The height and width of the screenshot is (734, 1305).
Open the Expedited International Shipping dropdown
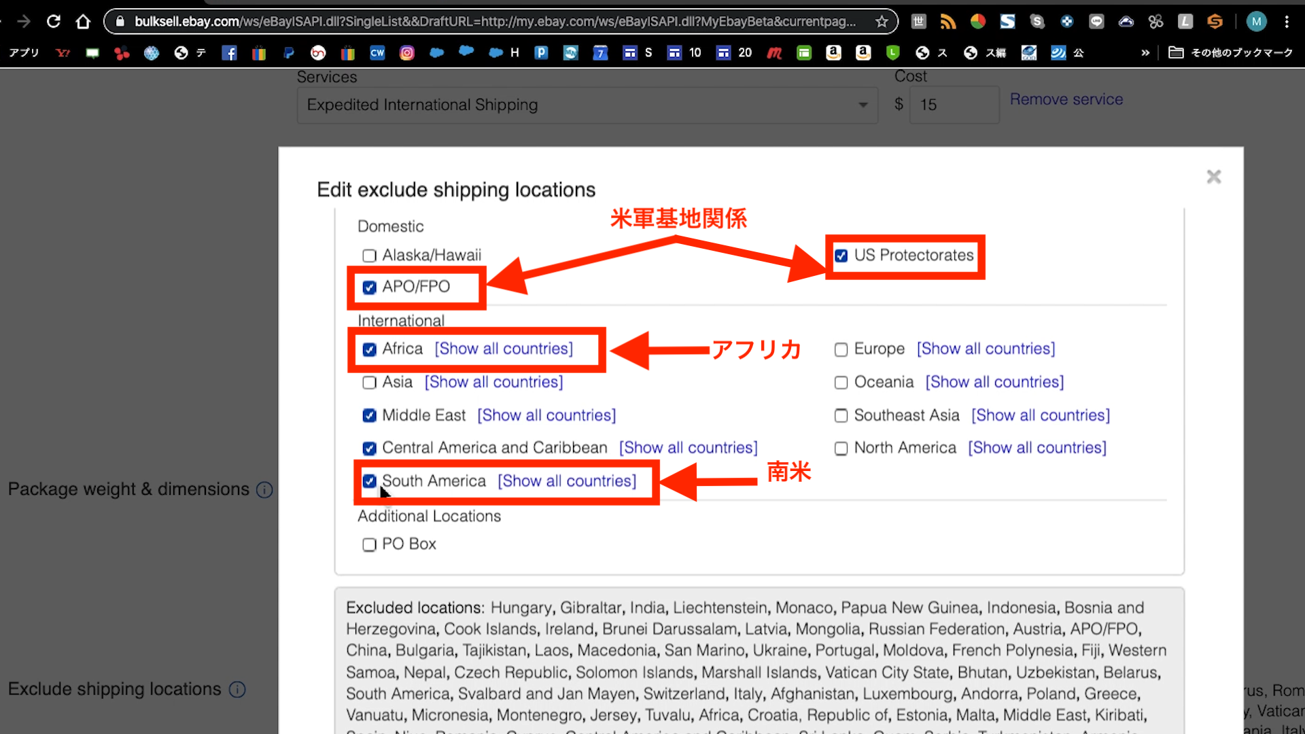pos(587,105)
